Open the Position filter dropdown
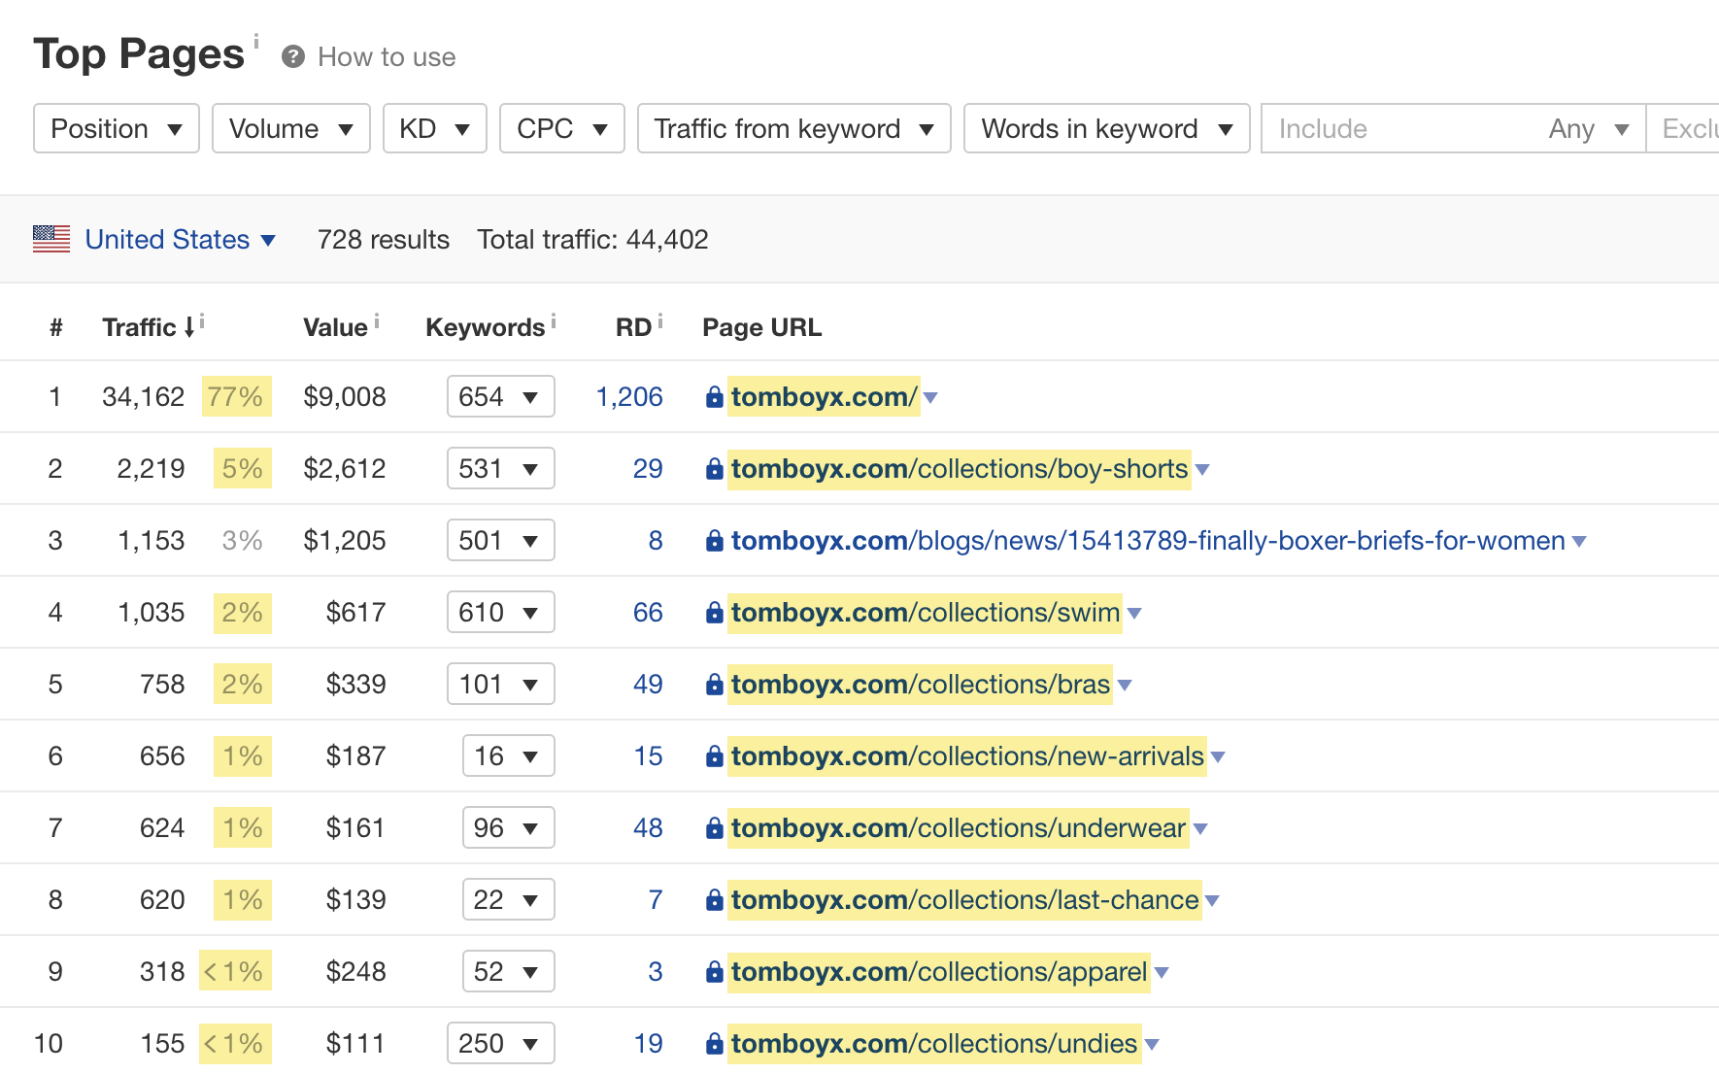 (116, 128)
